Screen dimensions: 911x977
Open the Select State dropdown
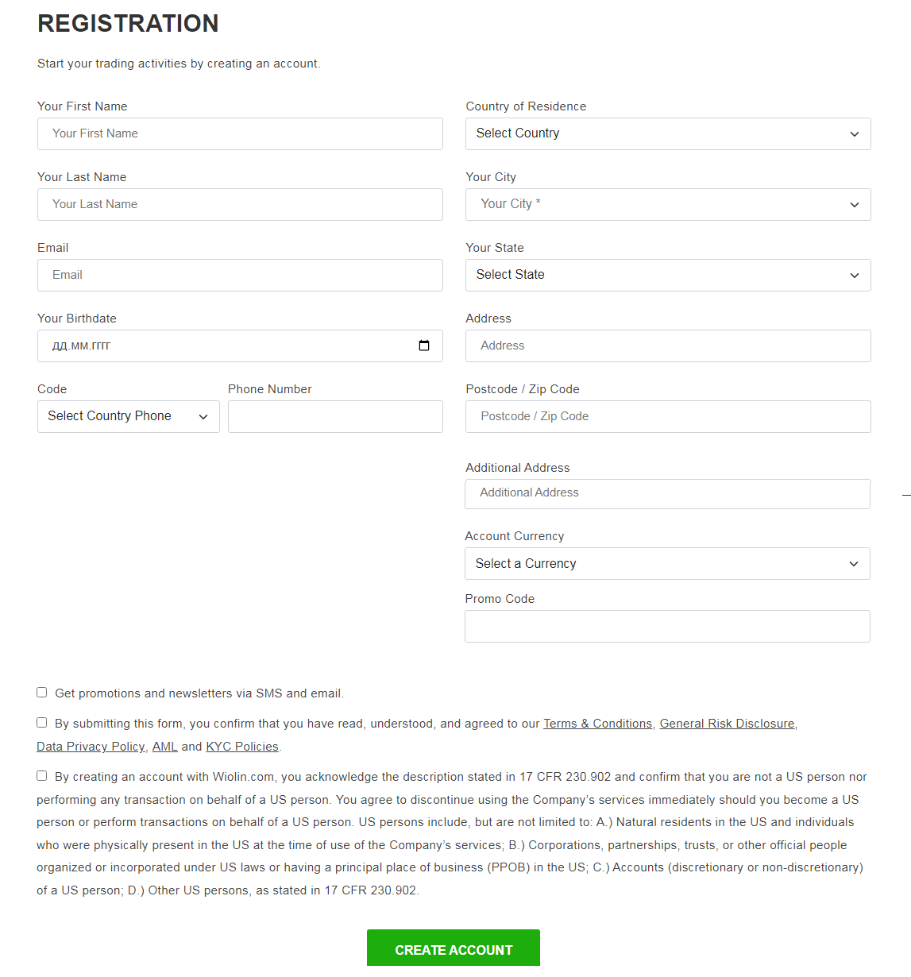click(x=668, y=275)
